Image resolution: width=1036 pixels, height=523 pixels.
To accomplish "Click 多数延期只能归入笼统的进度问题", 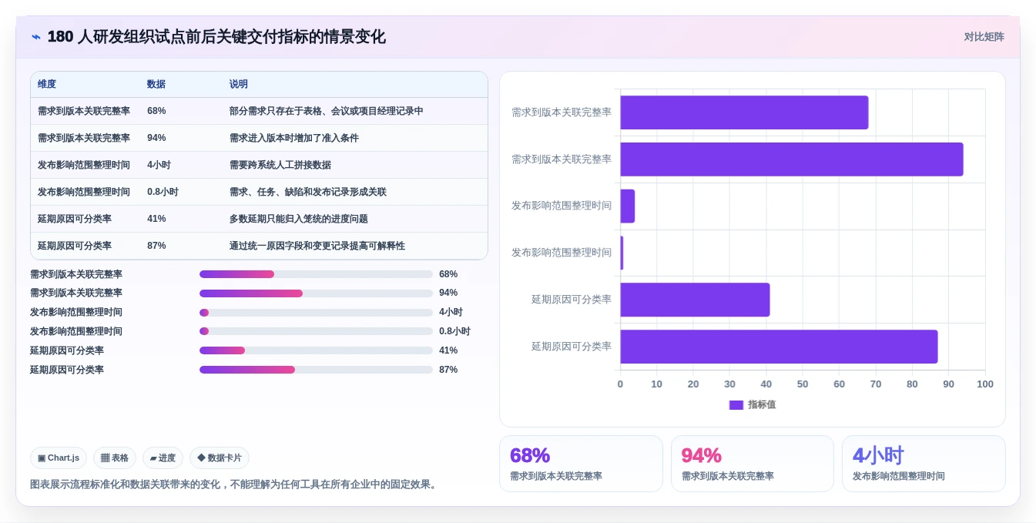I will (299, 219).
